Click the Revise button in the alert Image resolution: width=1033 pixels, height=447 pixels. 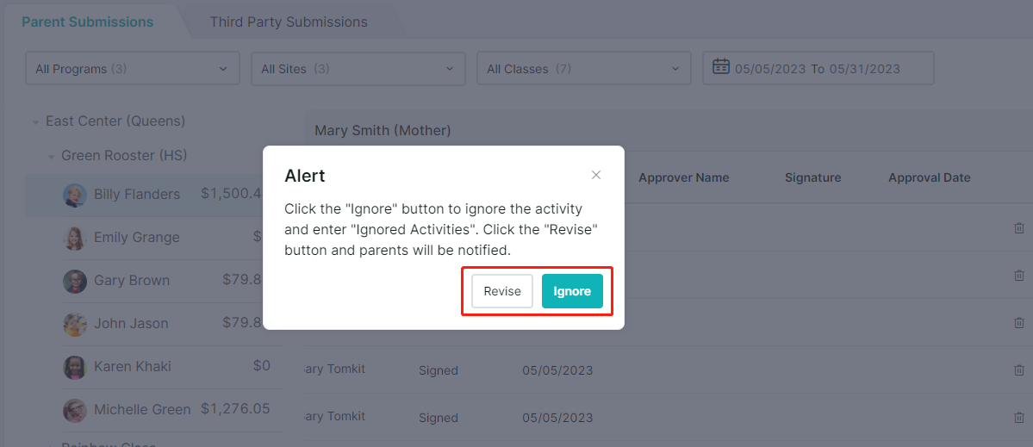502,291
